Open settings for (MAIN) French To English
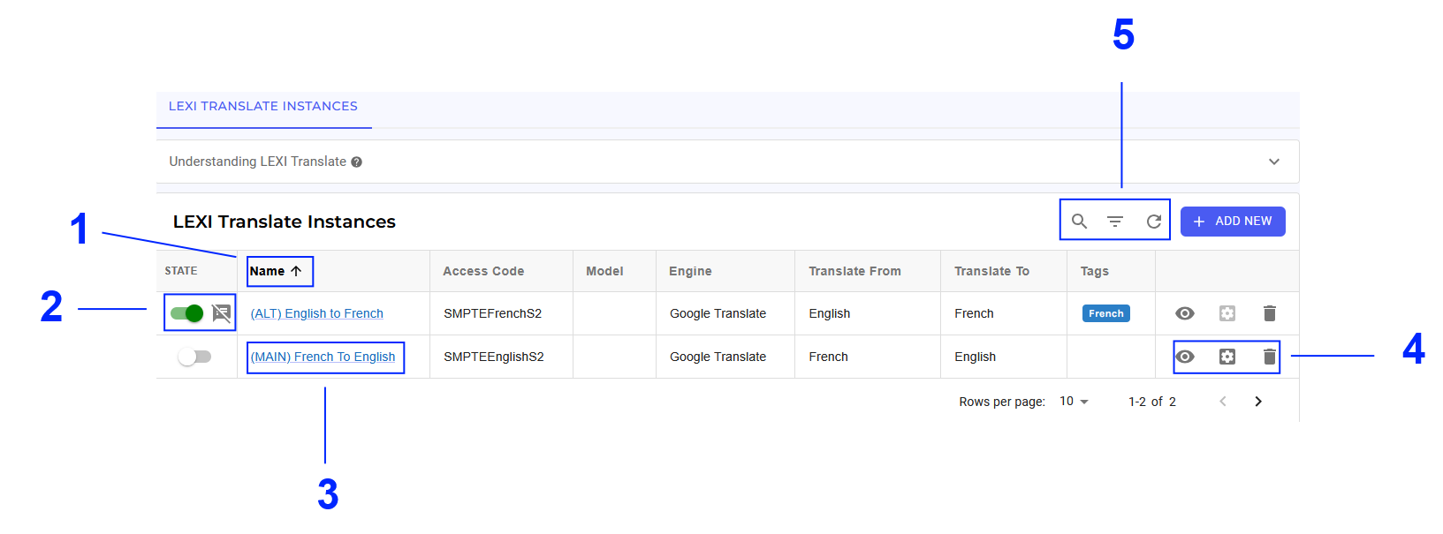 1227,357
